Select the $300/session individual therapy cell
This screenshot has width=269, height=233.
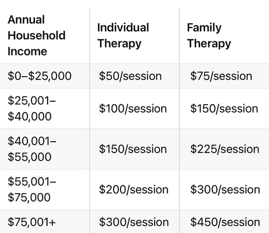tap(134, 222)
